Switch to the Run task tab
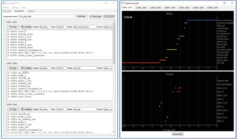Viewport: 237px width, 139px height. [x=7, y=11]
